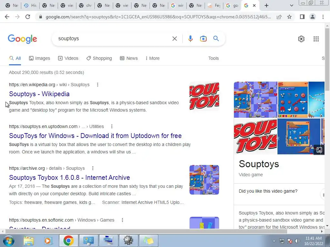Search by voice microphone
330x247 pixels.
point(190,39)
